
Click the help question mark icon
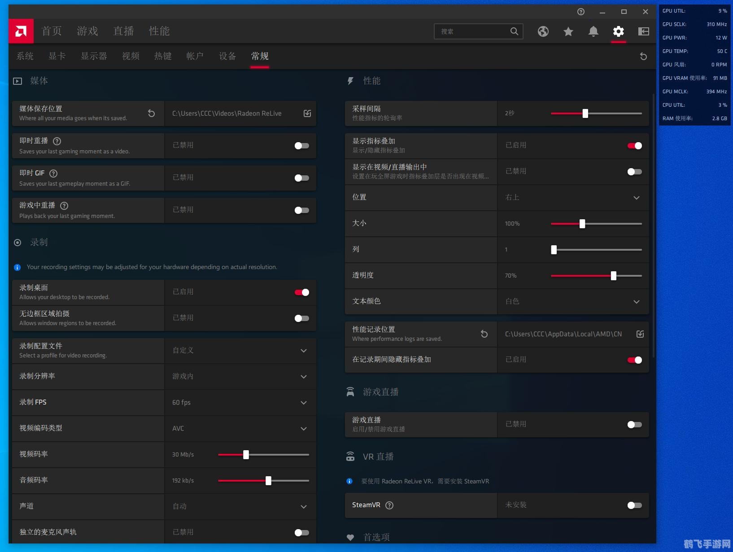581,12
